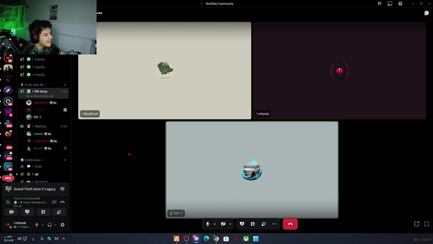Click the NEW unreads pill
This screenshot has width=433, height=244.
click(8, 178)
